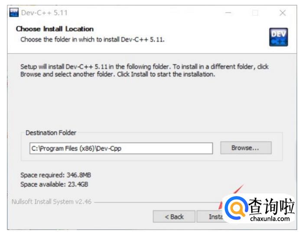Click the setup instructions paragraph text
Image resolution: width=300 pixels, height=232 pixels.
tap(144, 71)
